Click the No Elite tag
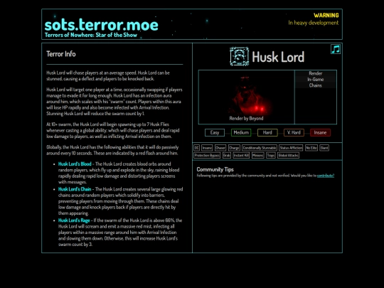Viewport: 384px width, 288px height. (311, 148)
